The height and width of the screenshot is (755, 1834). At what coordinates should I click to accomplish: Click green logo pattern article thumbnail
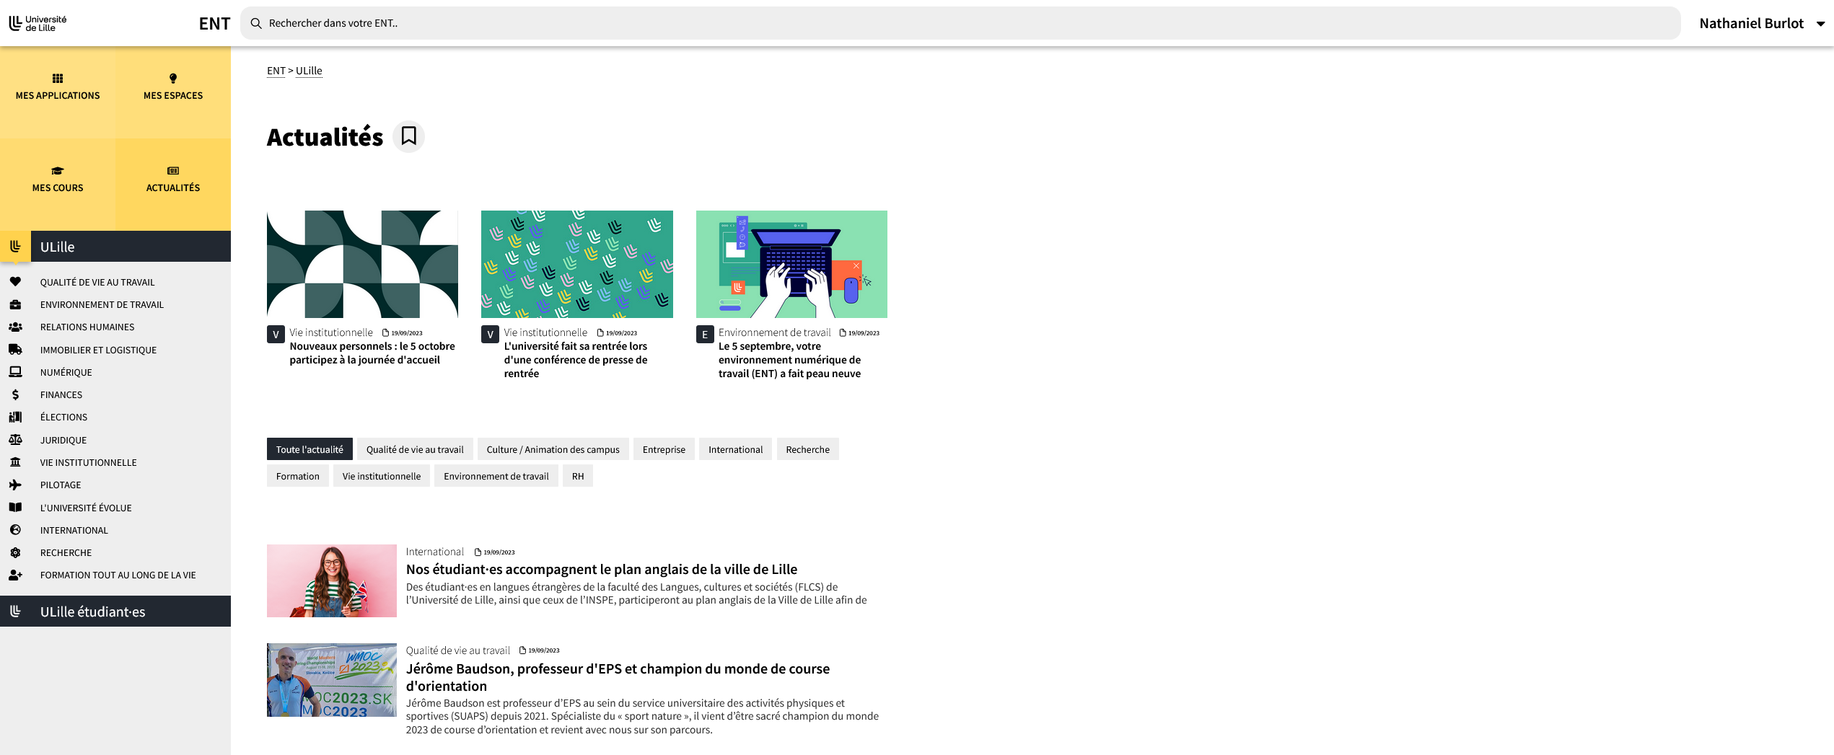577,264
